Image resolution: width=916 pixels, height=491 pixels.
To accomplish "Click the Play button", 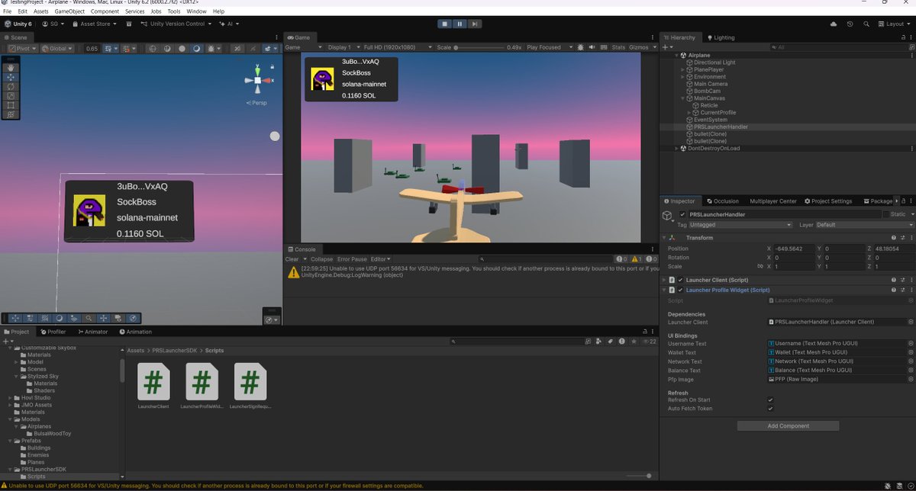I will coord(445,24).
